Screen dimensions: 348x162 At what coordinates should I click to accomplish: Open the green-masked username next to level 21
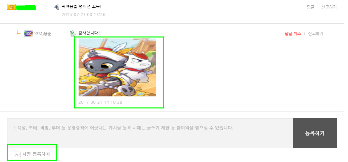(x=26, y=8)
